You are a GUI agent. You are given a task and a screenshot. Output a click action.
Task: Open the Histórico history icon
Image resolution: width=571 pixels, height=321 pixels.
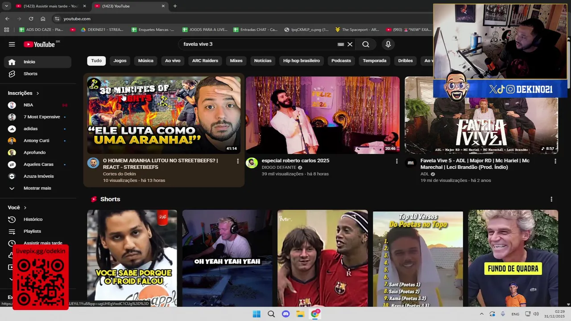point(12,219)
